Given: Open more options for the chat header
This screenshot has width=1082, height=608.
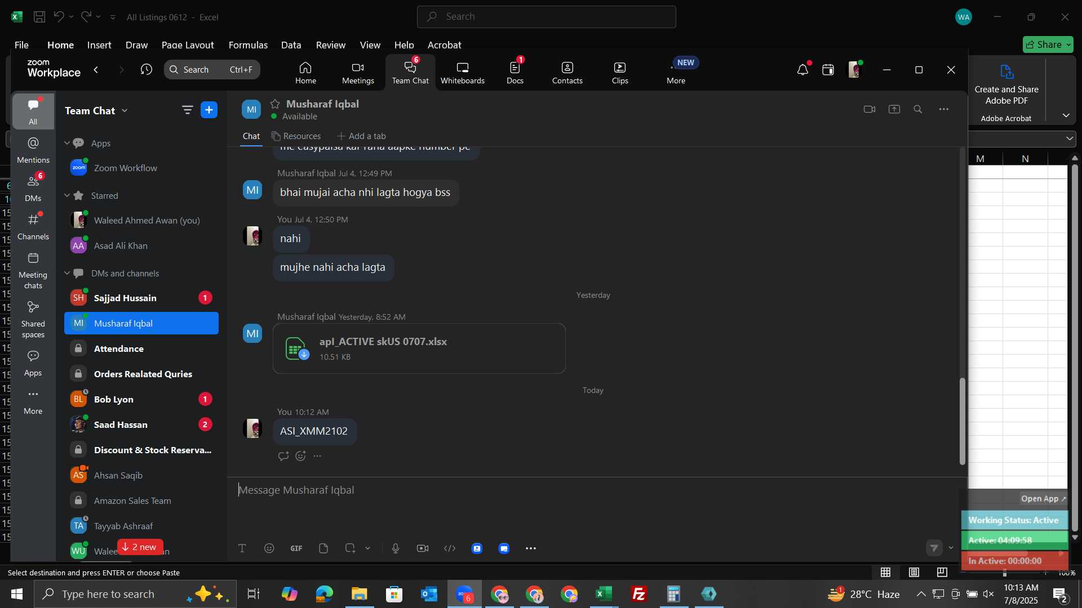Looking at the screenshot, I should tap(944, 109).
